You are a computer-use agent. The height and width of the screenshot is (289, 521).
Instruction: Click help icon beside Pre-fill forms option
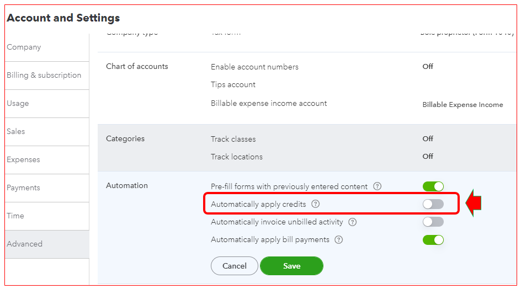click(378, 186)
